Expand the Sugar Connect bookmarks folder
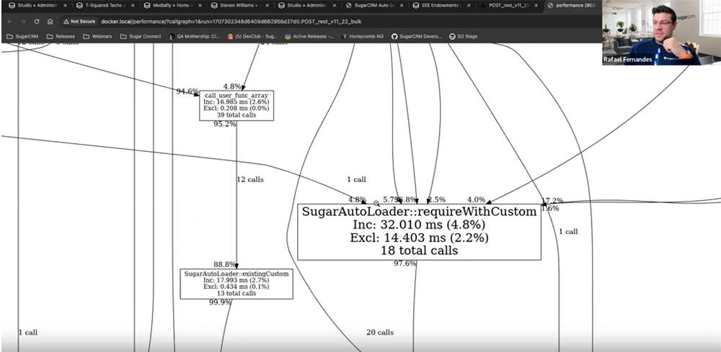The width and height of the screenshot is (721, 352). tap(141, 36)
